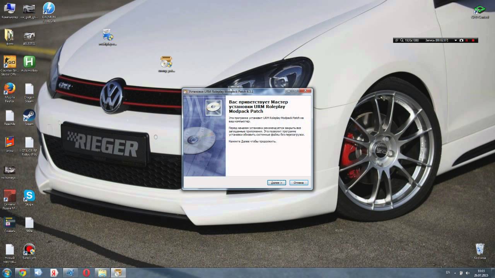Open the Корзина recycle bin
Screen dimensions: 495x278
click(x=480, y=251)
